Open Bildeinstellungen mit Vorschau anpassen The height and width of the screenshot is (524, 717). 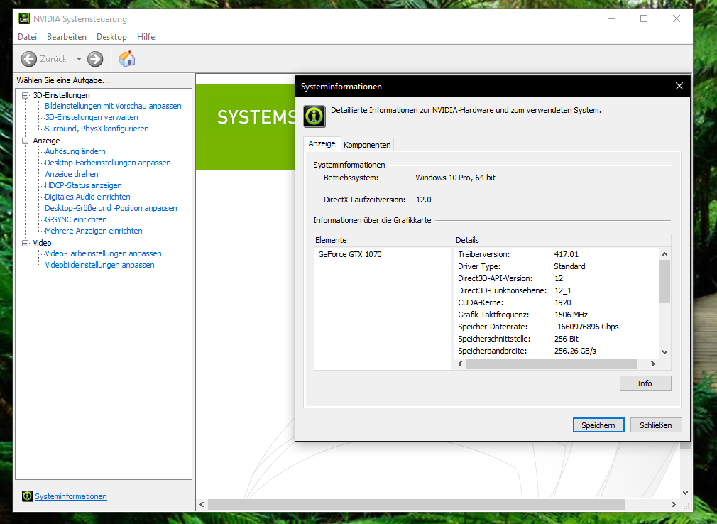[113, 106]
